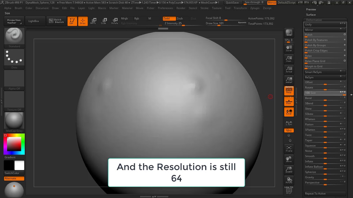Adjust the Inflate deformation slider
This screenshot has width=353, height=198.
click(325, 161)
